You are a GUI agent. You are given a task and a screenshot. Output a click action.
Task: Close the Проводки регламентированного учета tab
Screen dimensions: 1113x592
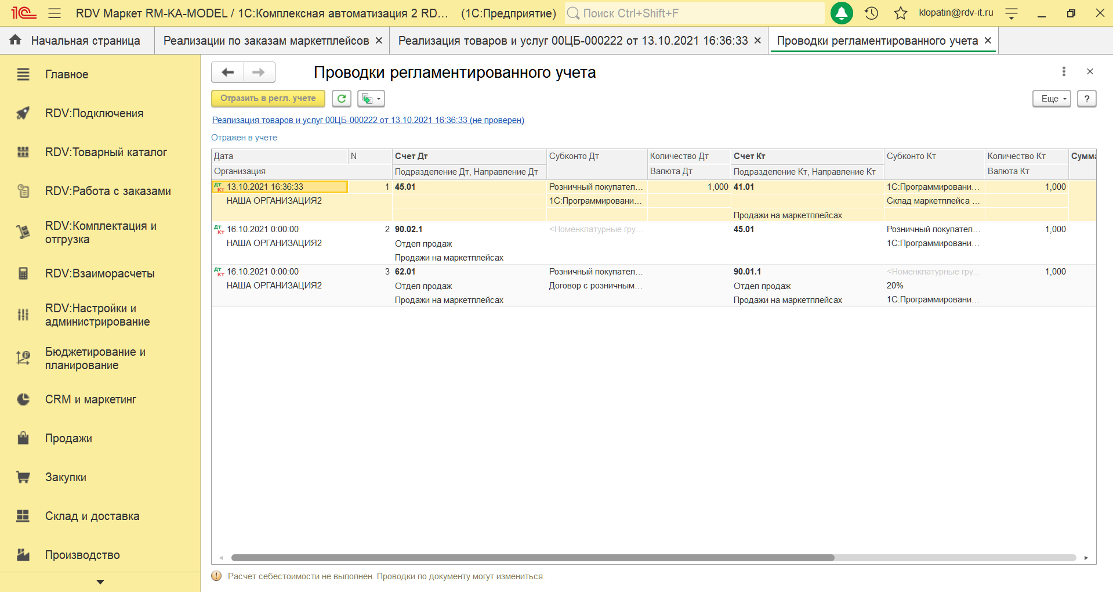(x=988, y=41)
